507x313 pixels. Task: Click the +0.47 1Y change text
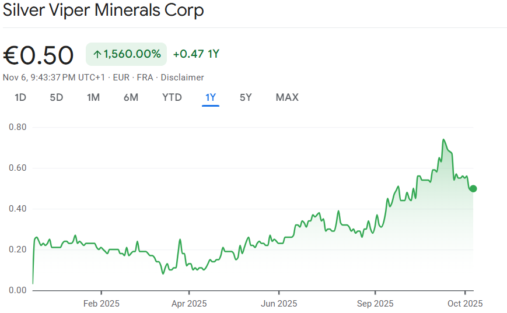coord(196,54)
